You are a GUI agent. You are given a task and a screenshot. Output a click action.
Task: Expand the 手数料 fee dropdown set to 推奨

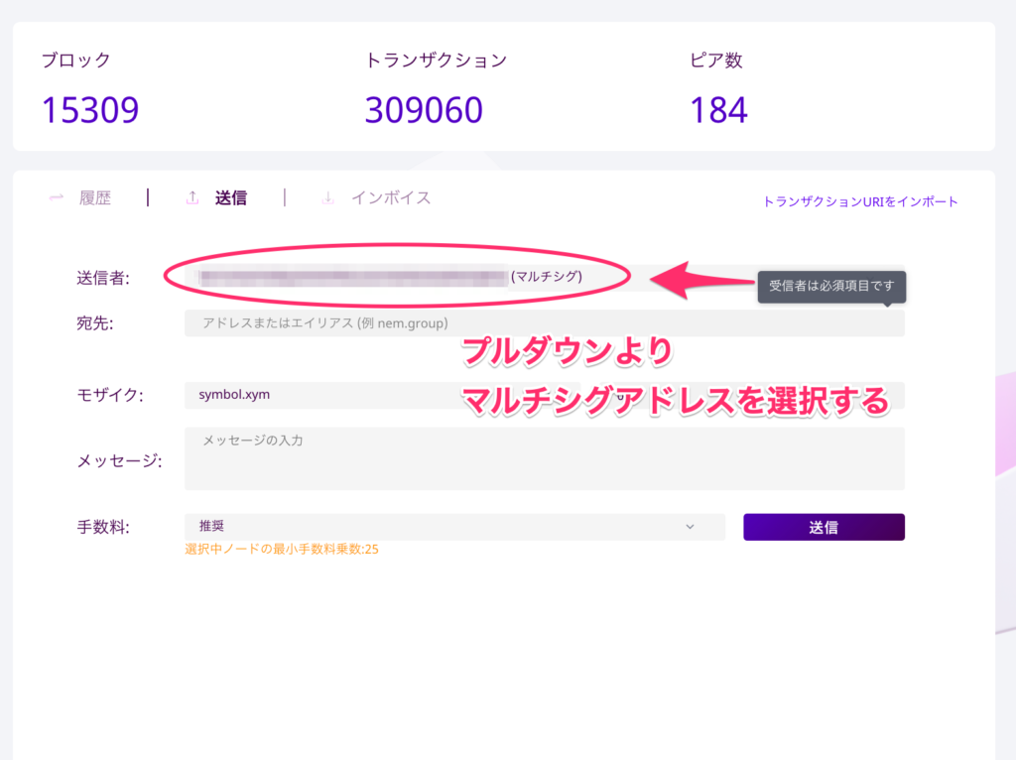(x=454, y=527)
